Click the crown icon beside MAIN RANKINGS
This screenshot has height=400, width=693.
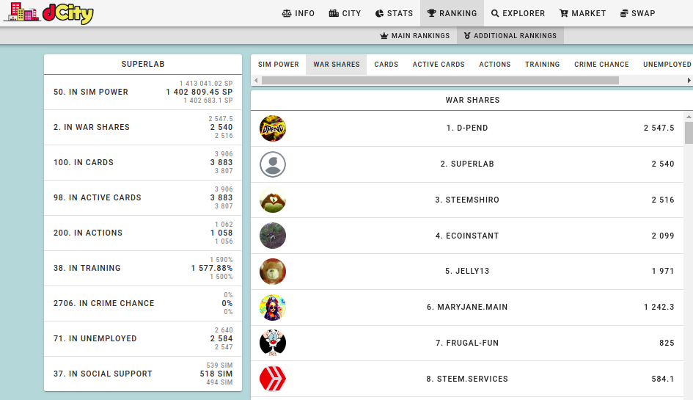tap(384, 36)
